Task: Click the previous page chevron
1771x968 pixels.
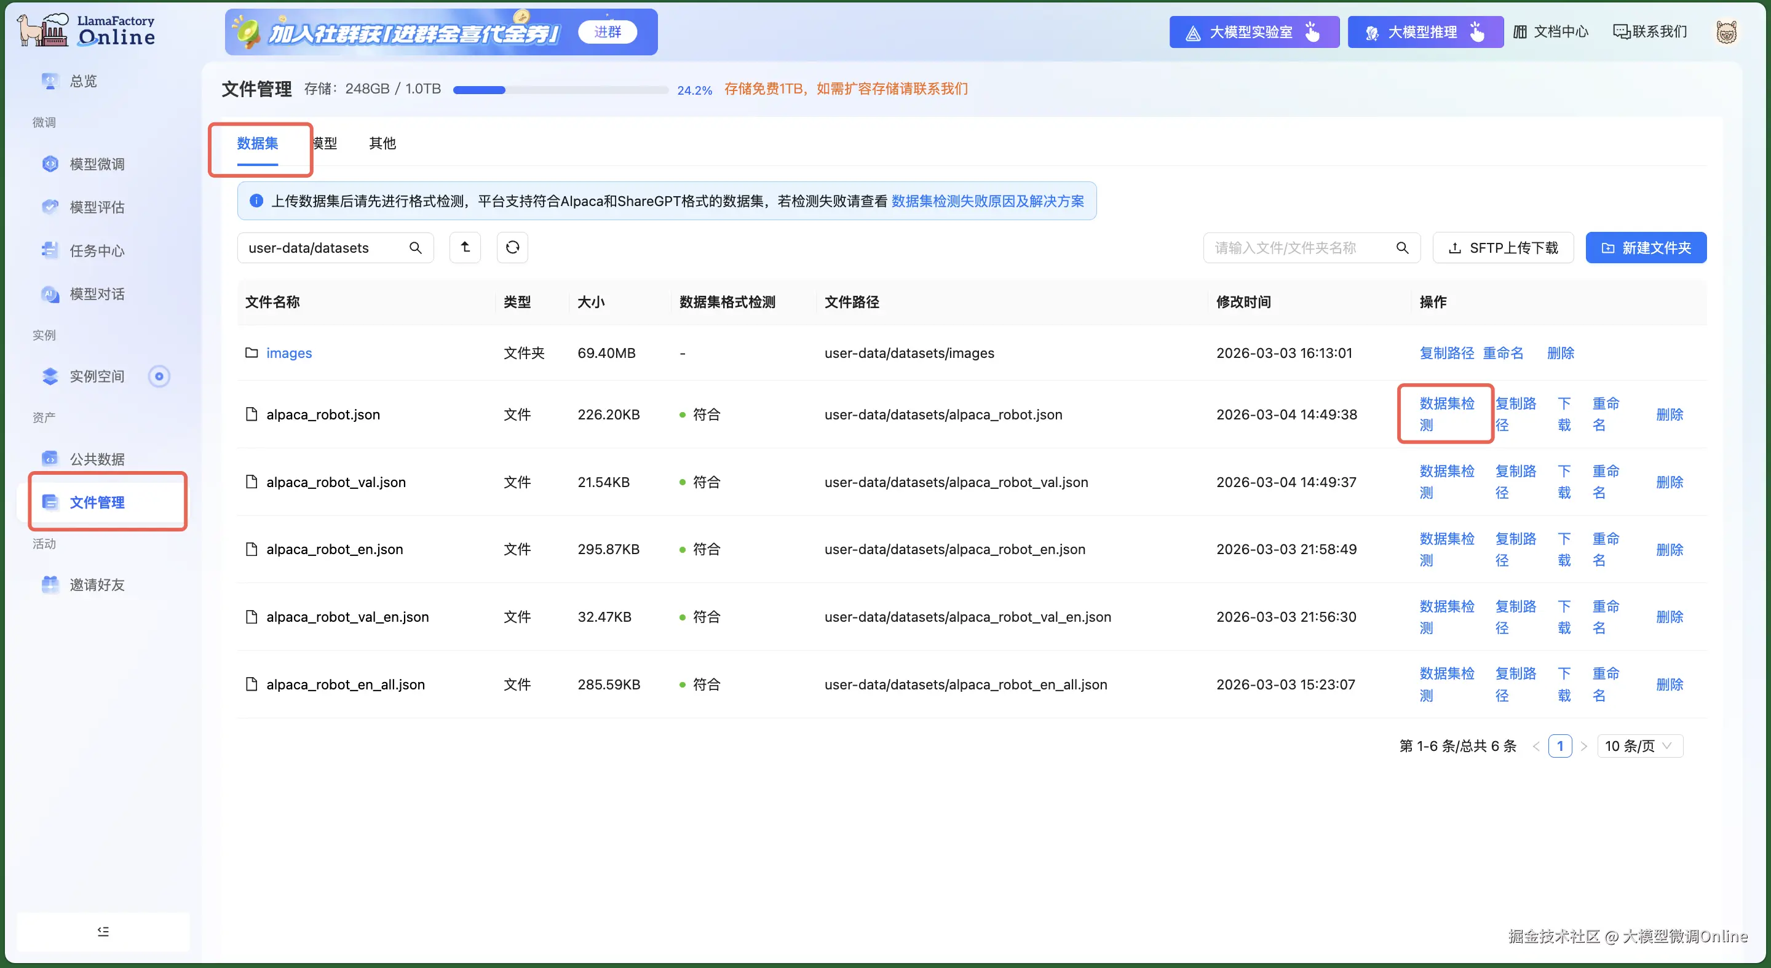Action: point(1536,746)
